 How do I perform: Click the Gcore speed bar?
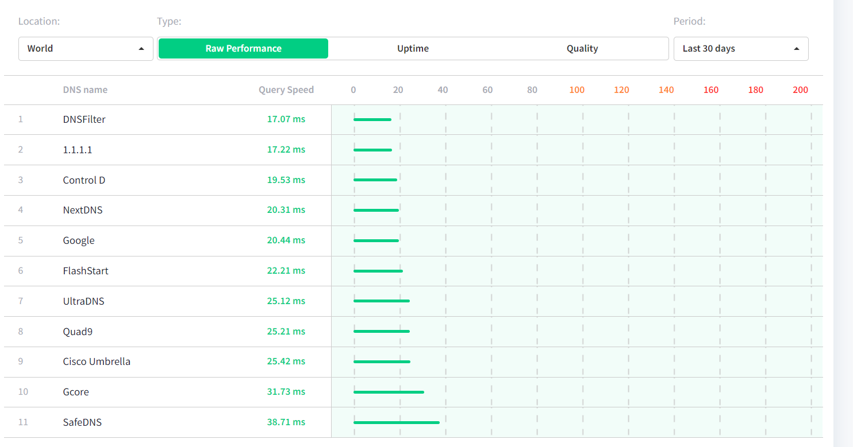389,392
